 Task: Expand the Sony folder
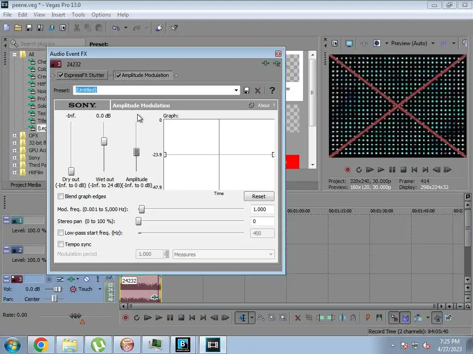click(x=14, y=158)
